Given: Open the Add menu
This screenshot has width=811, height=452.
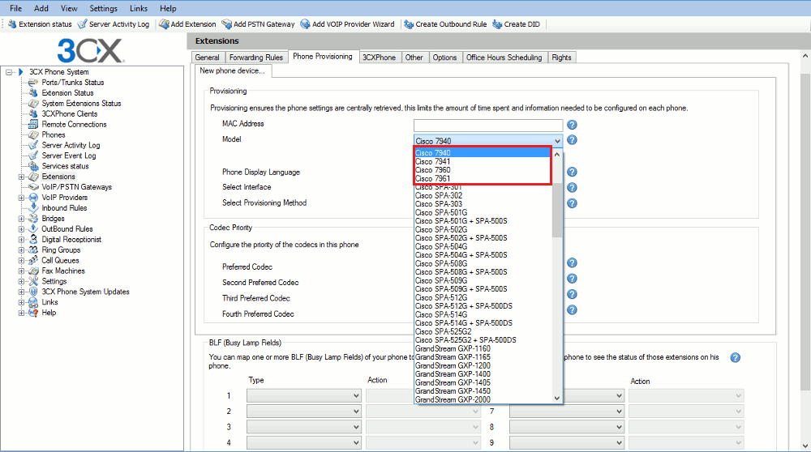Looking at the screenshot, I should coord(41,8).
